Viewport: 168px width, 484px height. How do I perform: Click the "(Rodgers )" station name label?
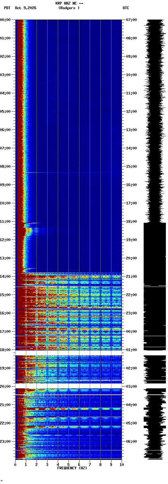coord(69,8)
